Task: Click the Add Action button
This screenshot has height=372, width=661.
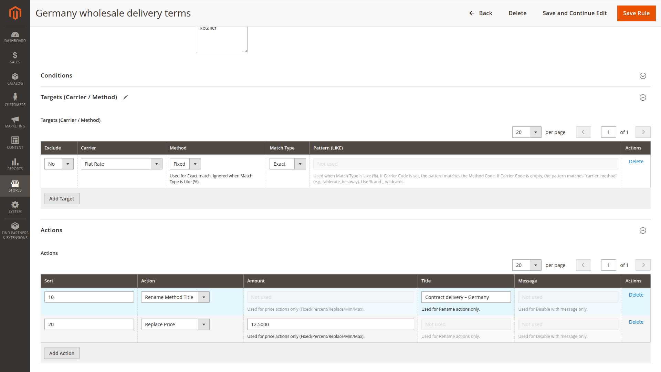Action: [x=62, y=353]
